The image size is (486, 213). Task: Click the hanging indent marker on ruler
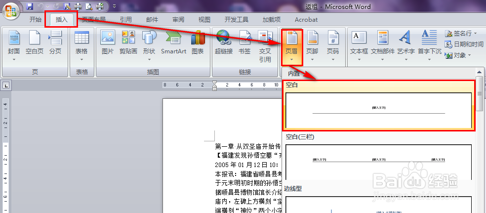click(x=214, y=87)
